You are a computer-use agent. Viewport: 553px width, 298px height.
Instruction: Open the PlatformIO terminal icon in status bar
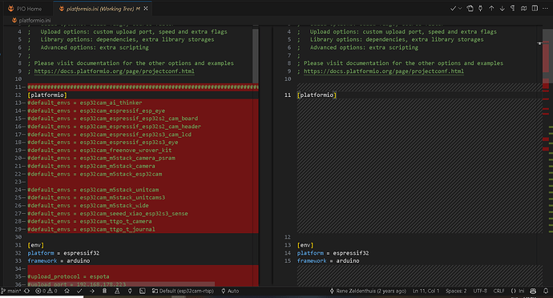pyautogui.click(x=143, y=291)
